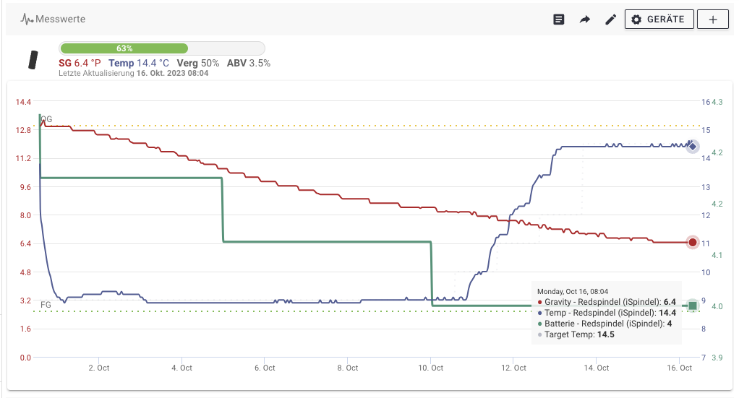Click the SG 6.4 °P reading
This screenshot has width=739, height=398.
pos(80,64)
